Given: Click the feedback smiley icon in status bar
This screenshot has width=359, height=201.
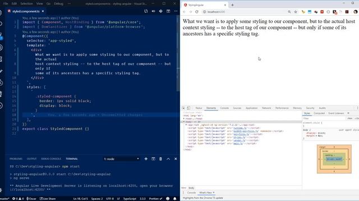Looking at the screenshot, I should point(168,199).
